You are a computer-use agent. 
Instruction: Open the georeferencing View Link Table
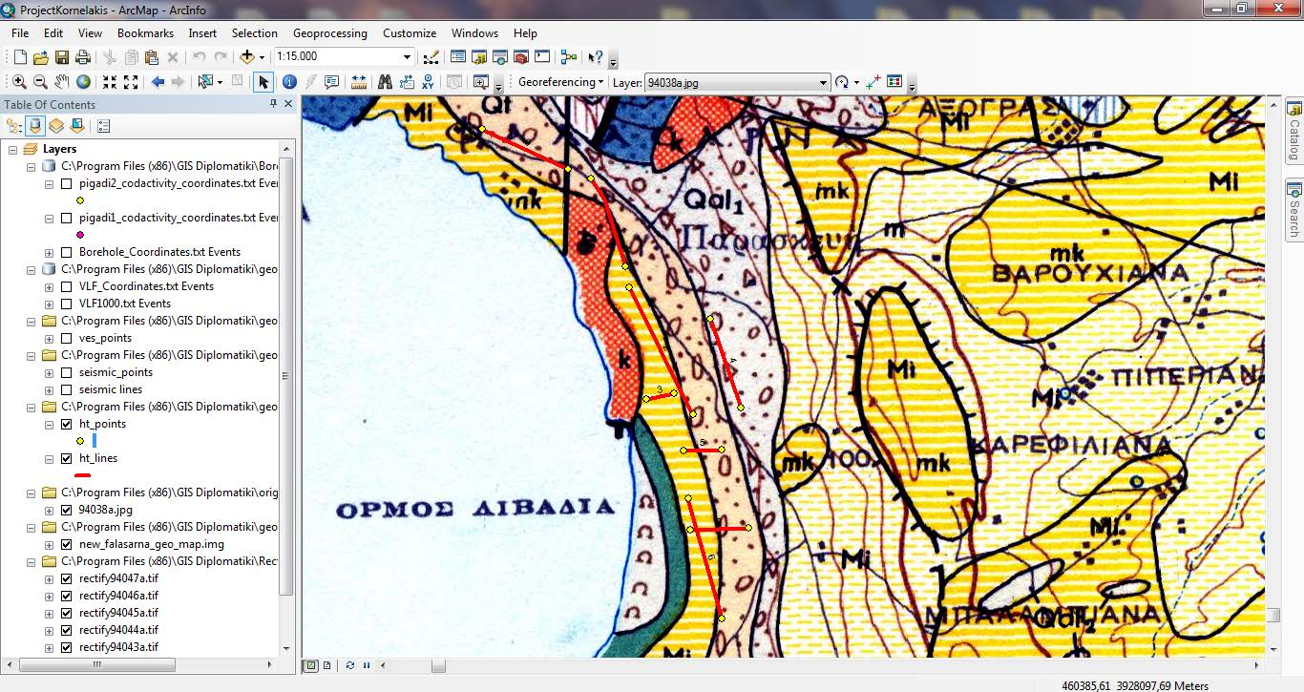pyautogui.click(x=894, y=82)
